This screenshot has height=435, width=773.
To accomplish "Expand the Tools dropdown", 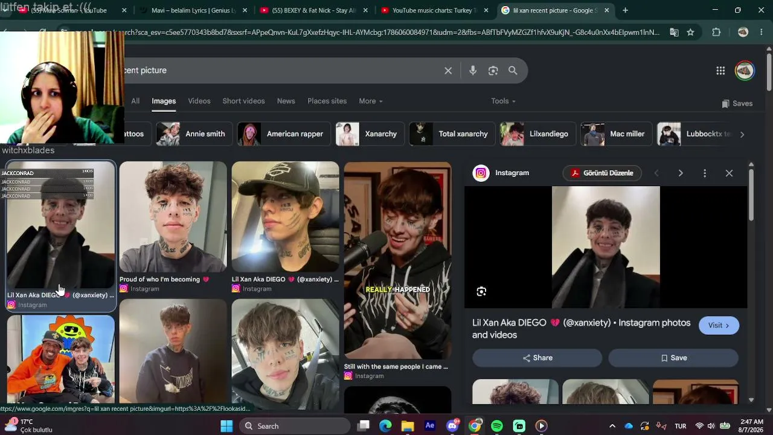I will (503, 101).
